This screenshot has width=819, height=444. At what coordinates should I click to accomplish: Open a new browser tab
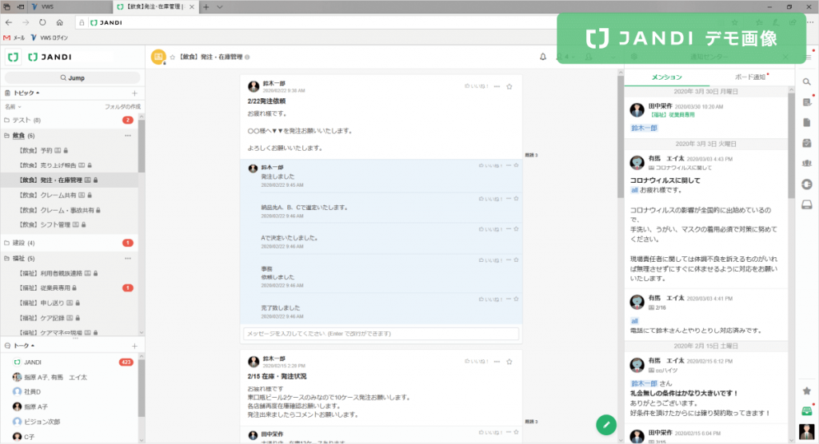click(206, 6)
